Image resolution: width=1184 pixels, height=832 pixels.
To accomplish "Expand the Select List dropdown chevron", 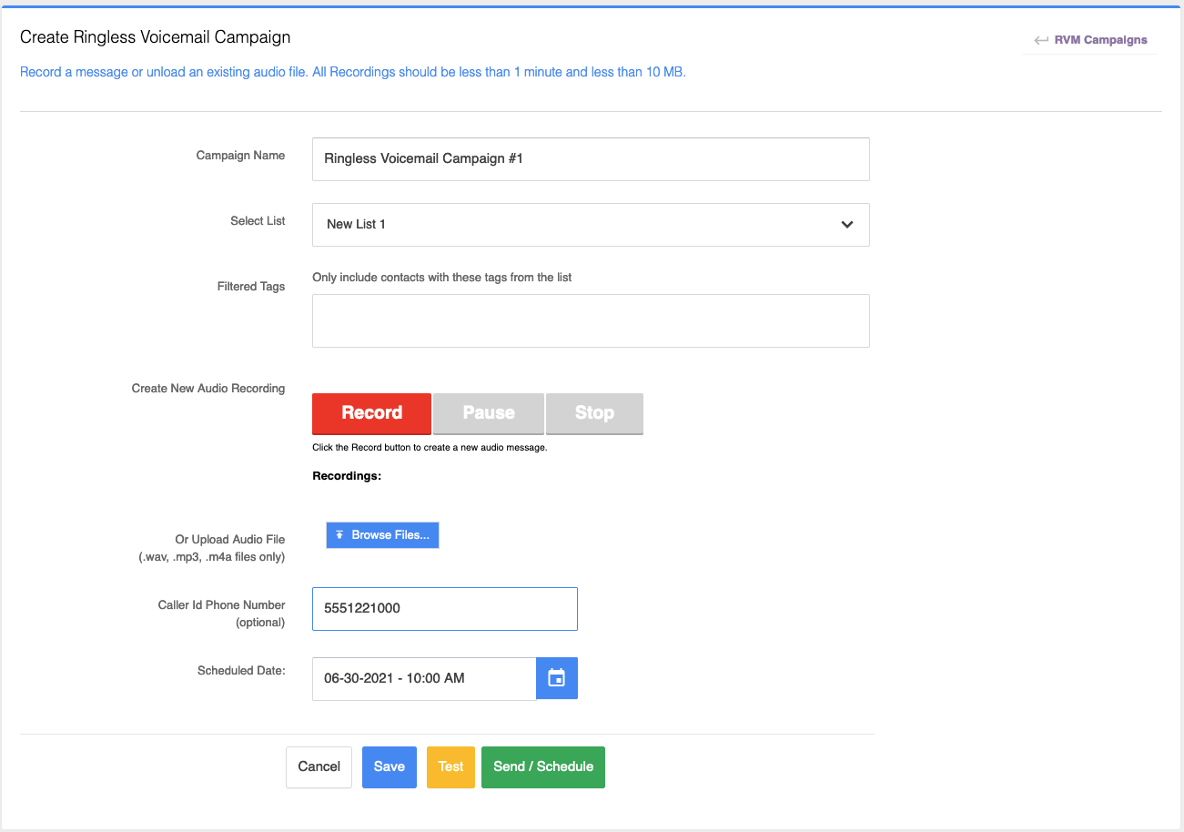I will pyautogui.click(x=847, y=225).
